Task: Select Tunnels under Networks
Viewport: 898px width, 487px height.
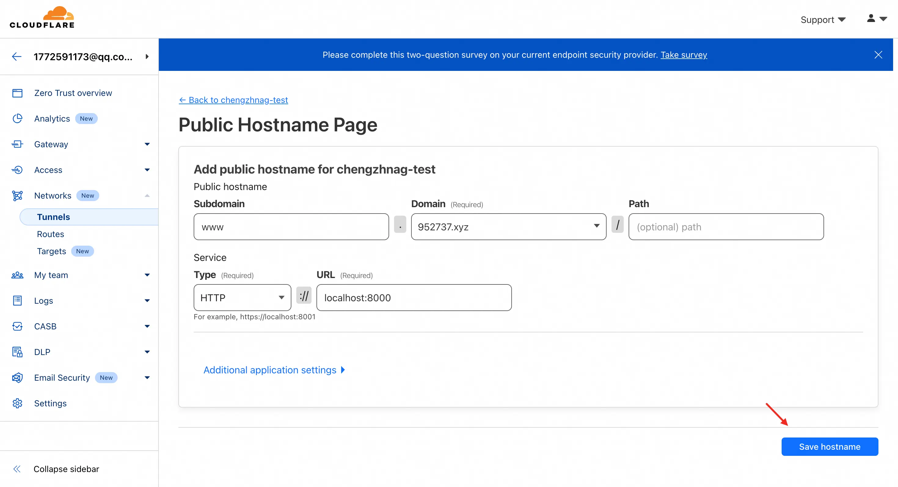Action: 89,217
